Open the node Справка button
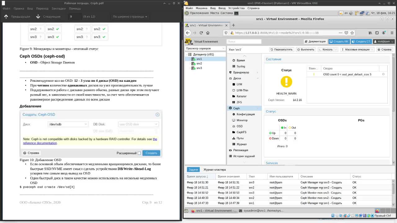 [x=384, y=50]
